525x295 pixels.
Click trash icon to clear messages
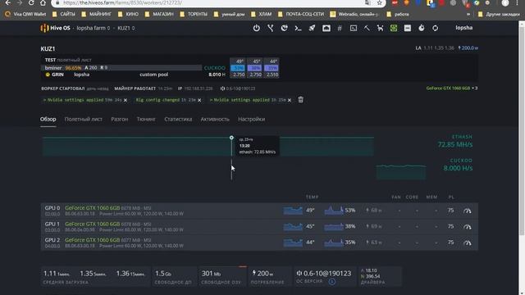301,100
